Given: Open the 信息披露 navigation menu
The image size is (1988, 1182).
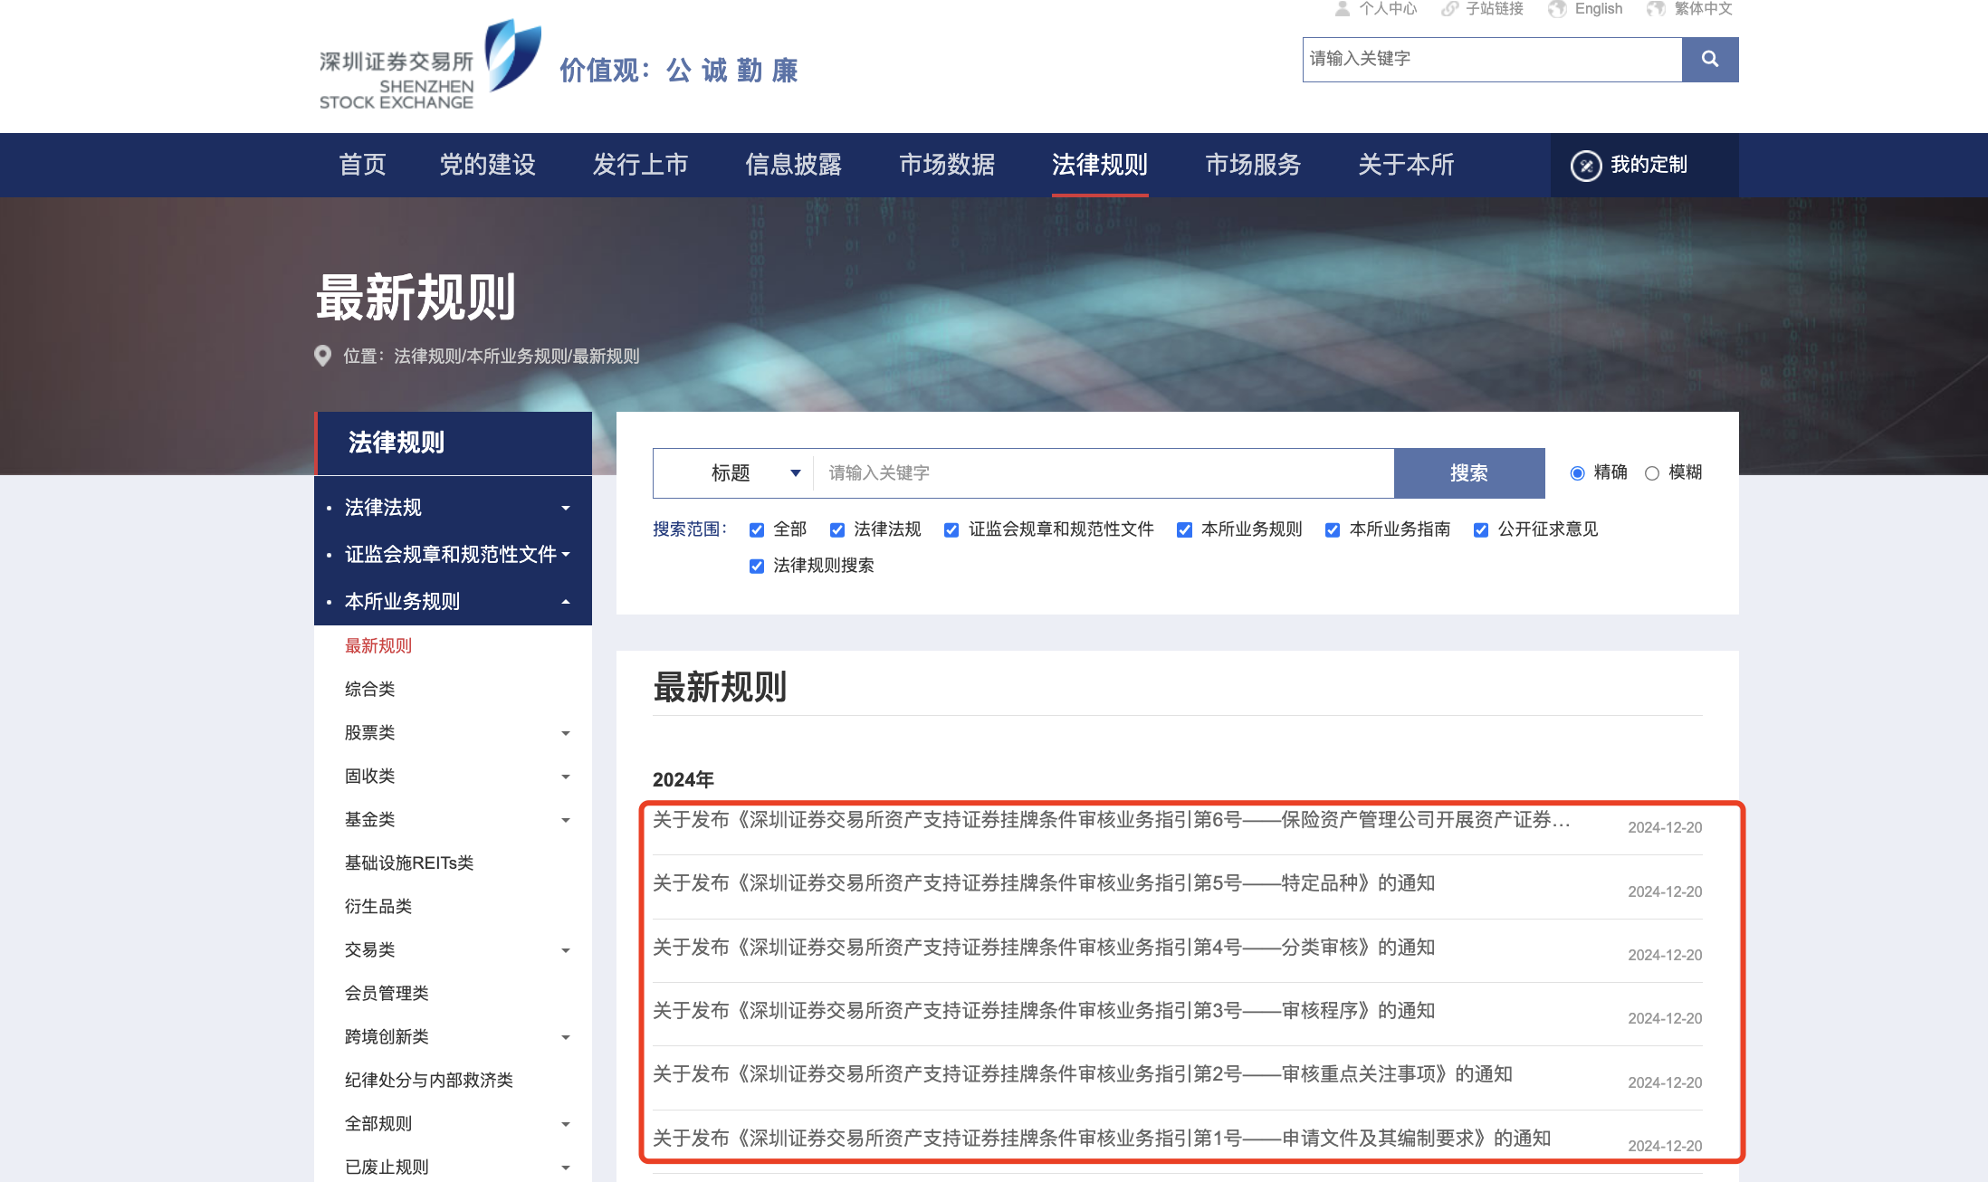Looking at the screenshot, I should click(793, 165).
